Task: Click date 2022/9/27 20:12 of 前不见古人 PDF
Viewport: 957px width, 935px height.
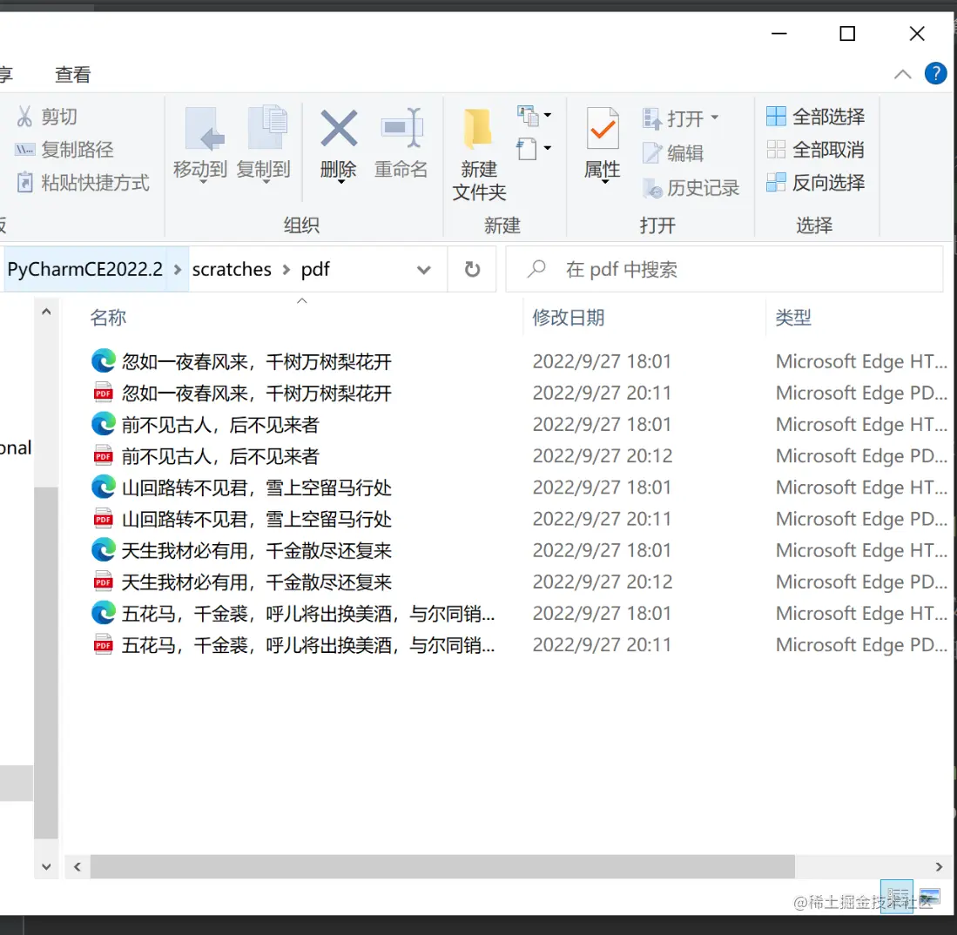Action: (602, 456)
